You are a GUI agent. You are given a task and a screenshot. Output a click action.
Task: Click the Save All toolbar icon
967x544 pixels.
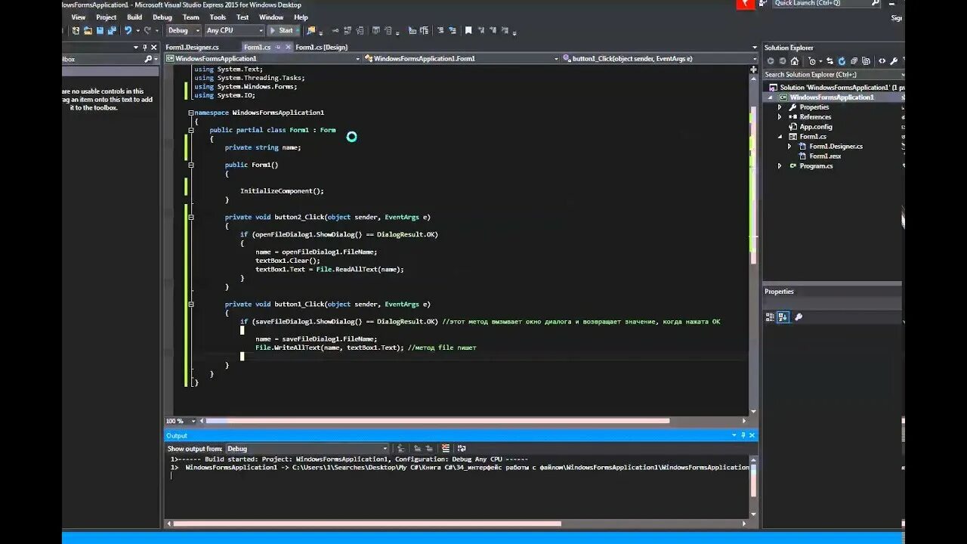(x=111, y=31)
